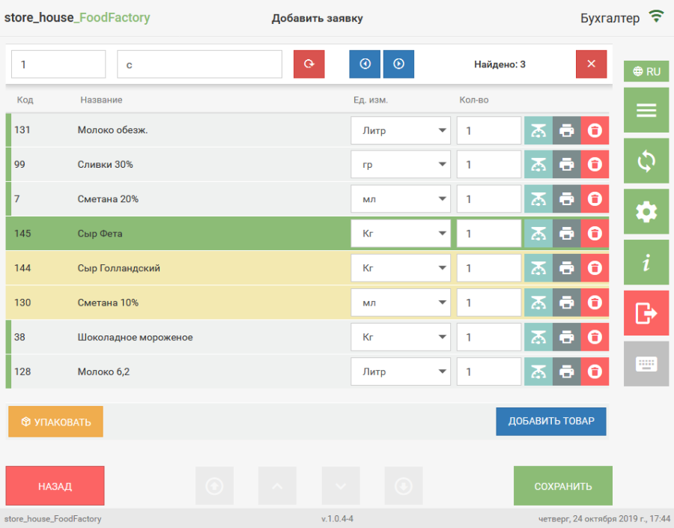Clear search with the red X button
The image size is (674, 528).
tap(591, 64)
